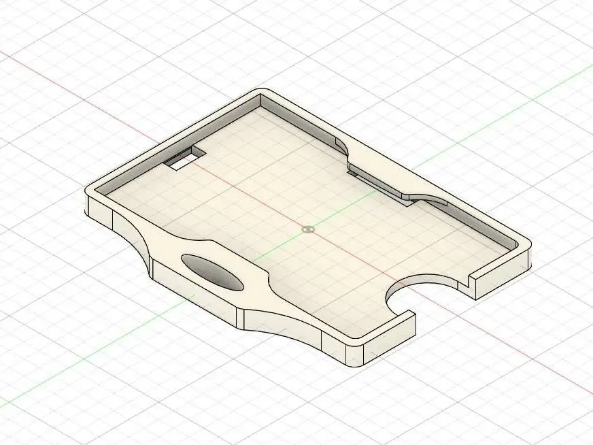The image size is (593, 445).
Task: Select the elliptical hole in the tab
Action: click(212, 272)
